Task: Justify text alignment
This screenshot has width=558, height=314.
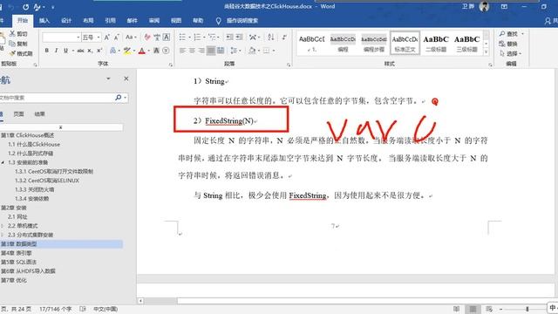Action: [211, 51]
